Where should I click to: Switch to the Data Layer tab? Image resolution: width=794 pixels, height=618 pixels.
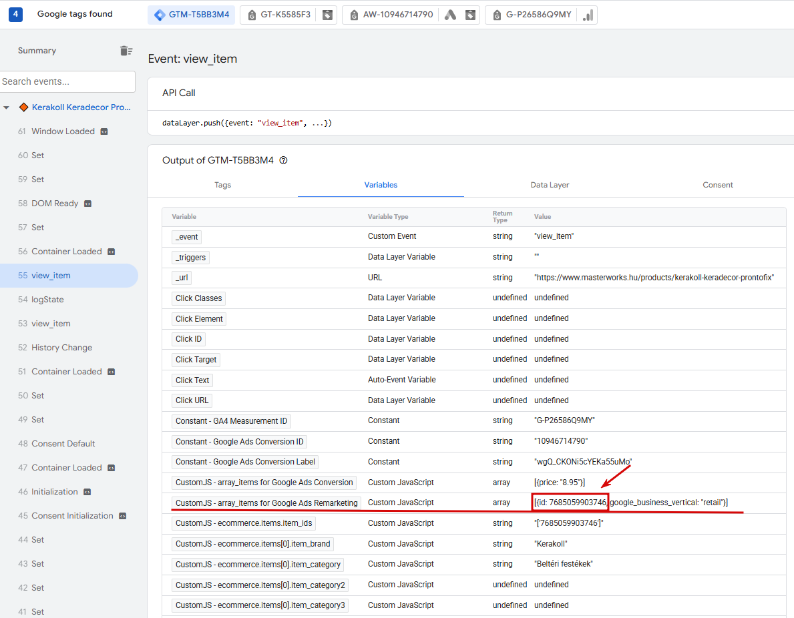pos(550,185)
